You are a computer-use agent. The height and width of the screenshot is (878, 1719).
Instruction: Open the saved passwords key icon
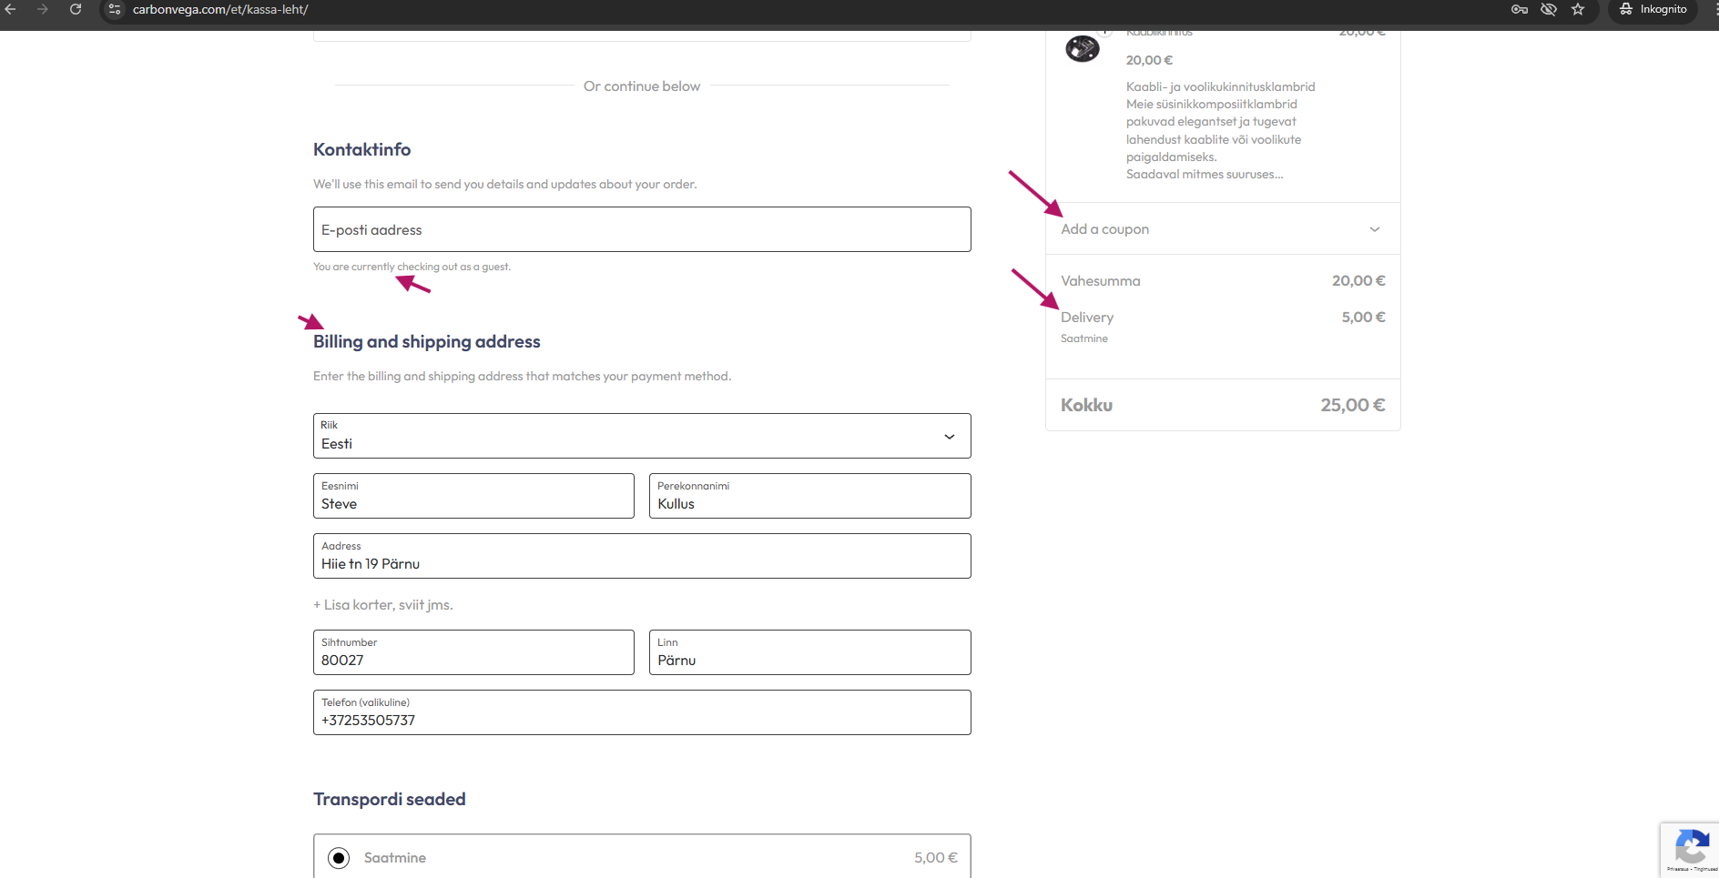[1519, 9]
